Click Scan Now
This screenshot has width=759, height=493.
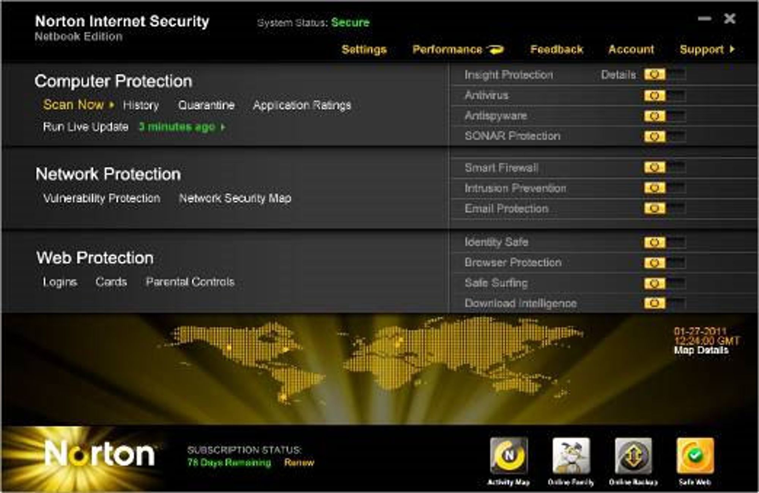(x=73, y=104)
